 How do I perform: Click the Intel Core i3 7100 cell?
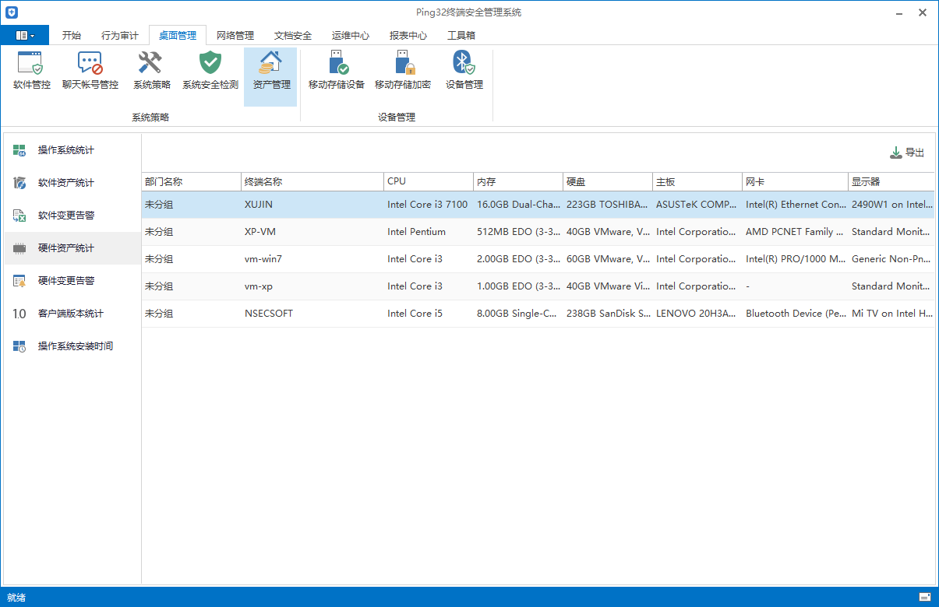click(428, 205)
